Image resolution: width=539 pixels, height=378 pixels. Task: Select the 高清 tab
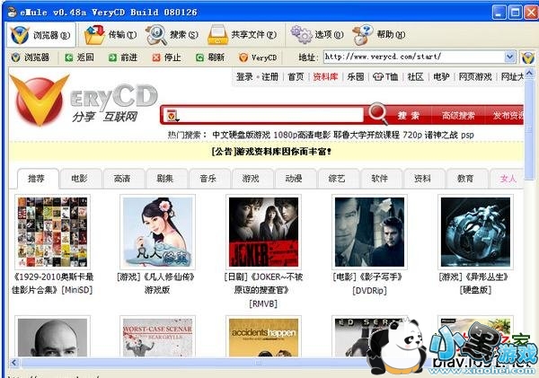[x=122, y=179]
